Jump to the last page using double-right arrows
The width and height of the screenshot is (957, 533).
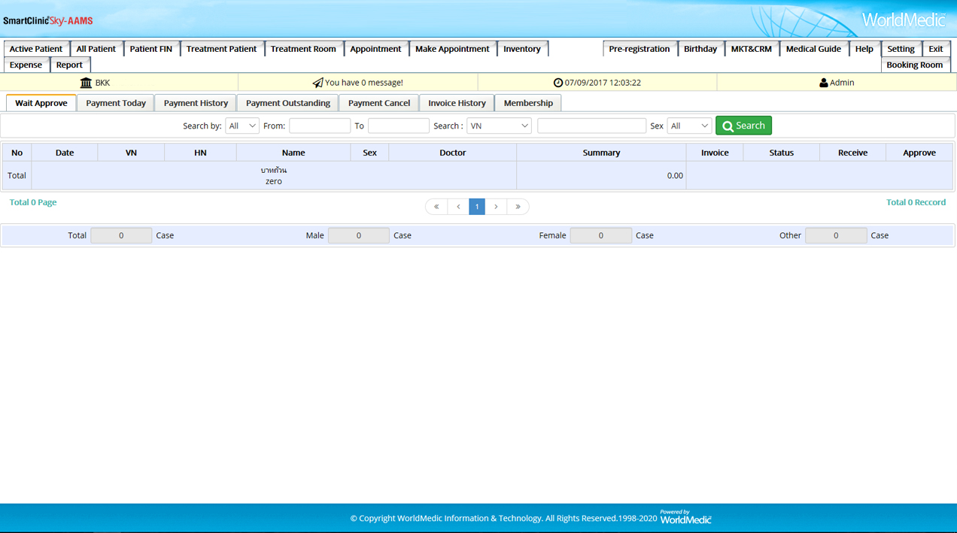coord(518,207)
